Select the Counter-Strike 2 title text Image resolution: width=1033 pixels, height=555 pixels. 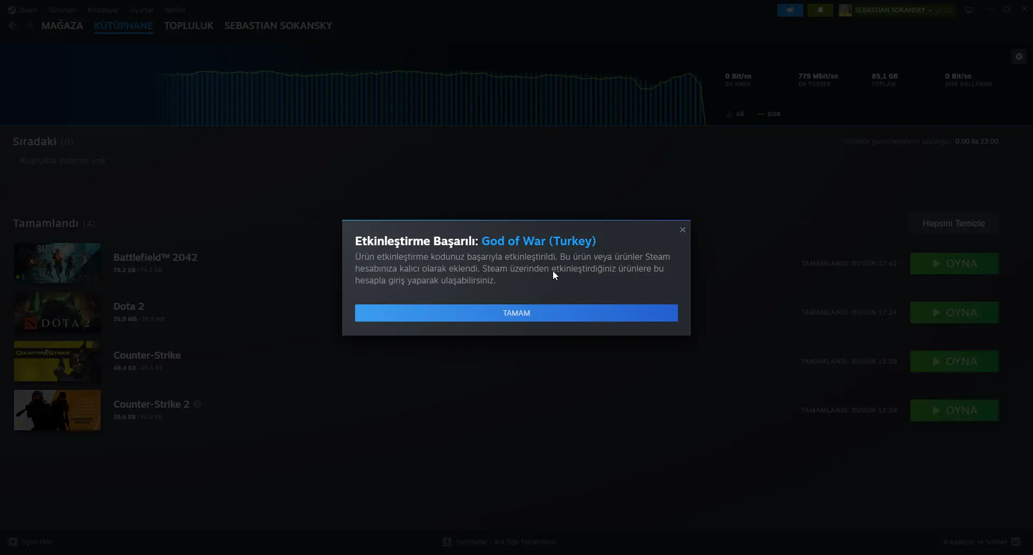[x=151, y=404]
